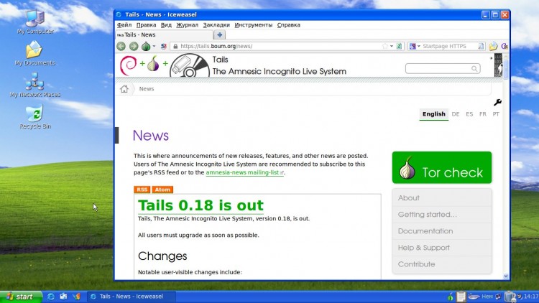Click the system tray clock 14:17
Viewport: 539px width, 303px height.
click(531, 297)
